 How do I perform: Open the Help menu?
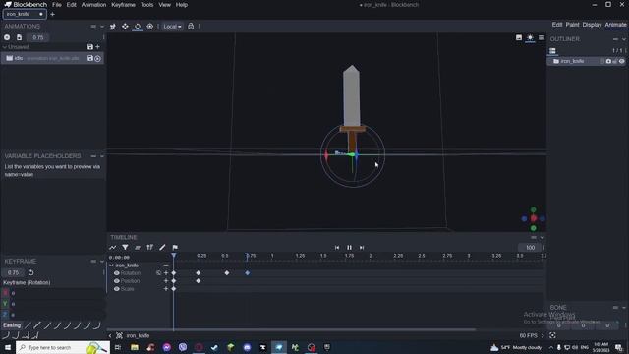click(x=181, y=5)
